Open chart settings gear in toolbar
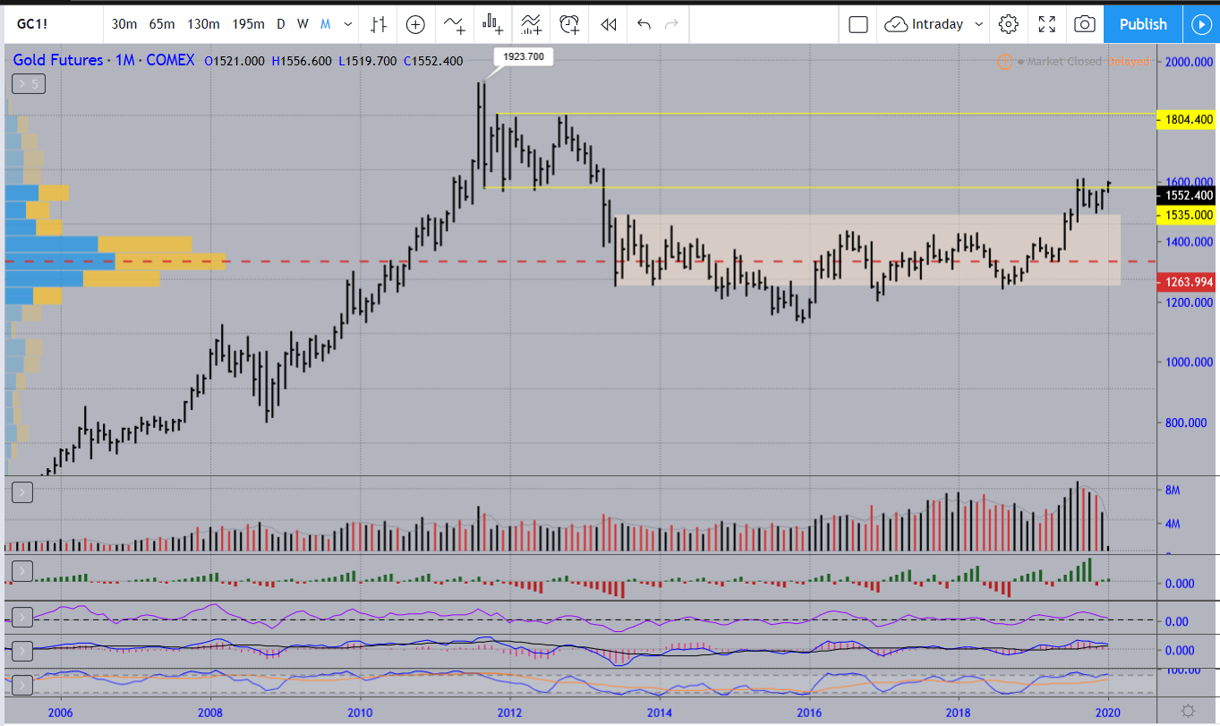 [x=1009, y=24]
